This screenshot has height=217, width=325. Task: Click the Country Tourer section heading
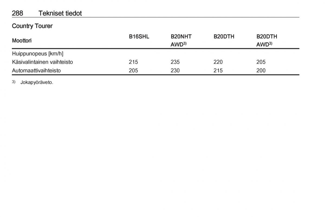32,26
